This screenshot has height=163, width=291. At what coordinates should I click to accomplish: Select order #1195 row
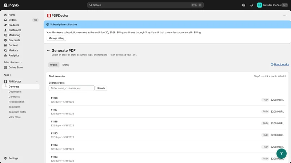click(167, 135)
